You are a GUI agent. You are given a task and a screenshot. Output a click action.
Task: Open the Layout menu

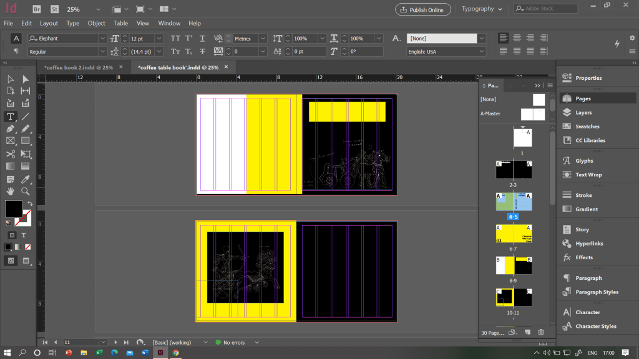49,23
